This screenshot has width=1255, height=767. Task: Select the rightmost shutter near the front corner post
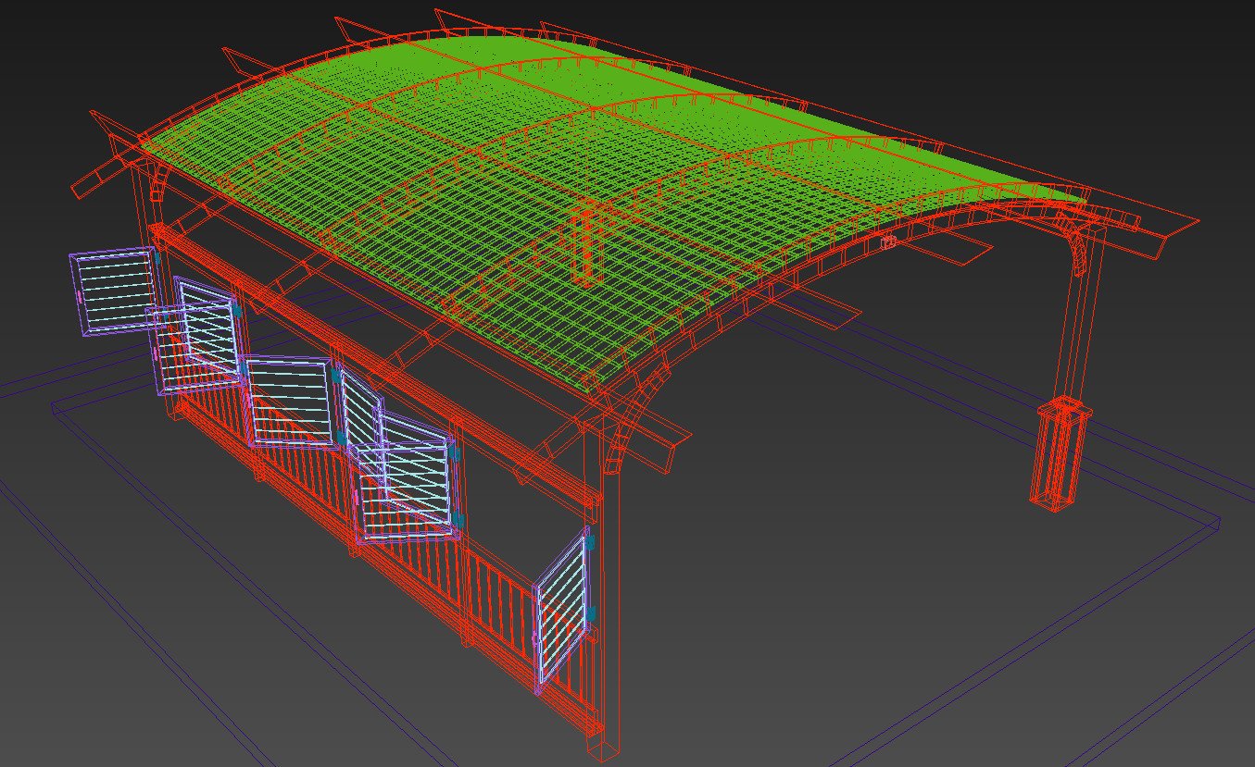(x=562, y=611)
